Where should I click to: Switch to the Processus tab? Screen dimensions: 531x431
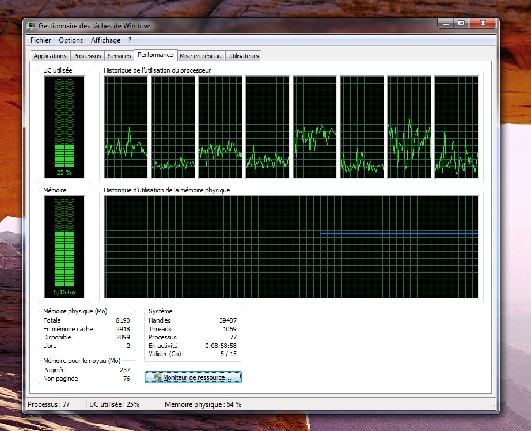[x=87, y=56]
